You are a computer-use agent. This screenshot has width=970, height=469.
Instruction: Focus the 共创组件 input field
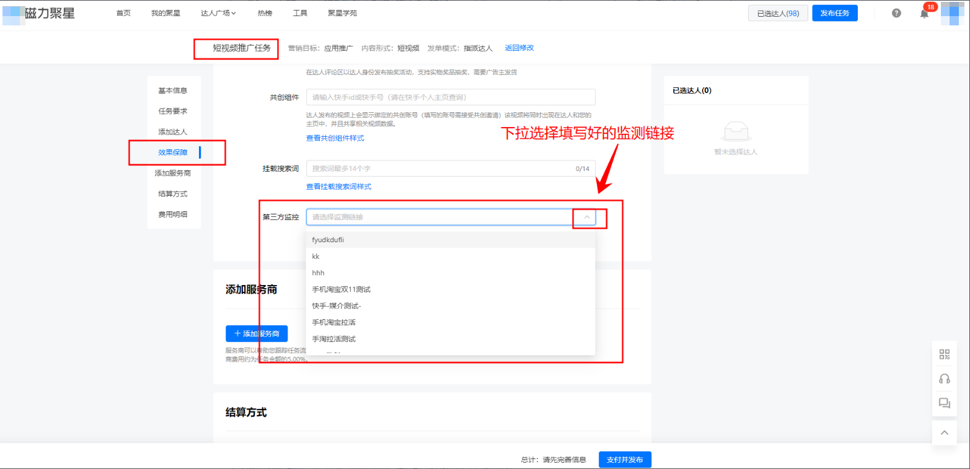[451, 97]
